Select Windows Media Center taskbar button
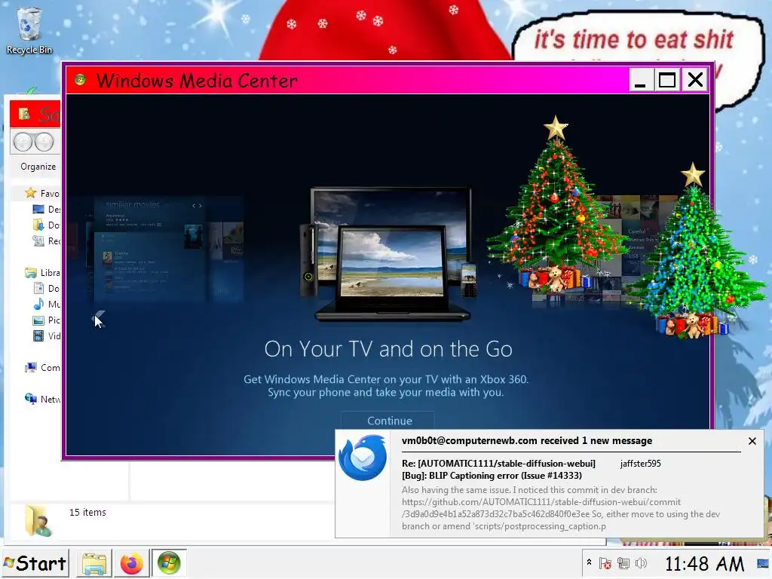Screen dimensions: 772x579 (169, 563)
